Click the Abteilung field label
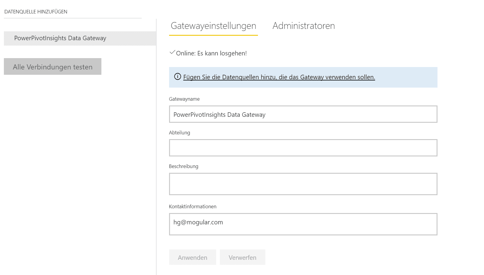Viewport: 484px width, 275px height. click(x=180, y=133)
